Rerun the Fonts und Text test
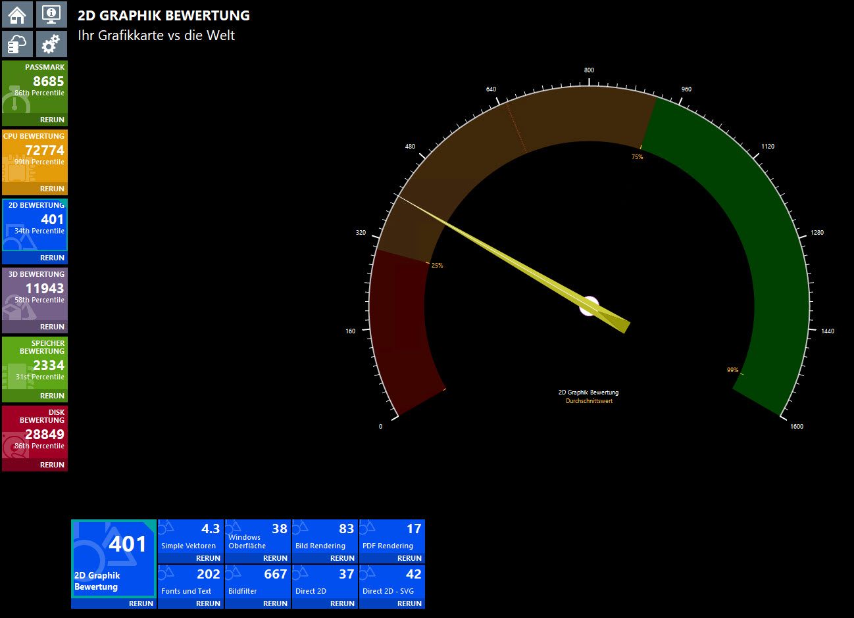This screenshot has height=618, width=854. [x=208, y=604]
